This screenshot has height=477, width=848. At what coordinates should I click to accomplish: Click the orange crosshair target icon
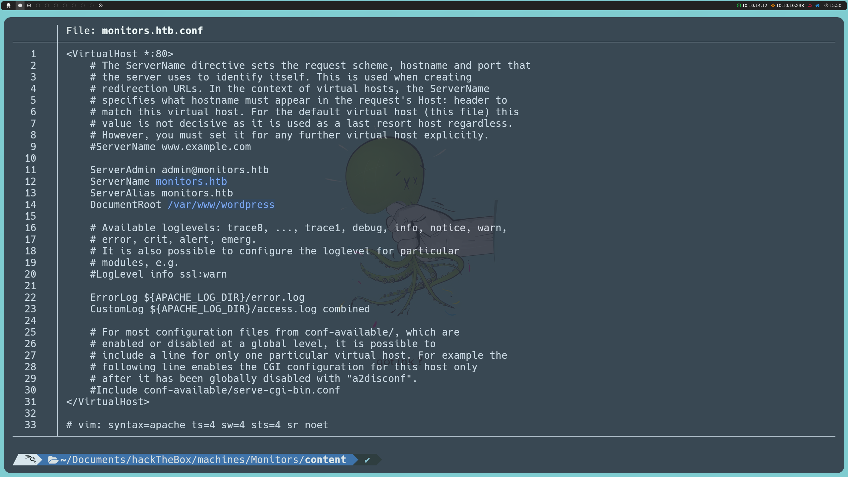click(773, 5)
